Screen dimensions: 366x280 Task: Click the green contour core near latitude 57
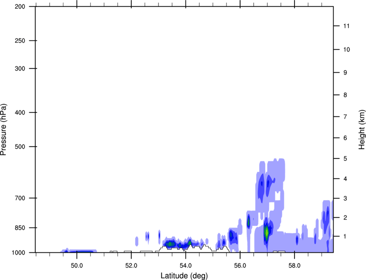pyautogui.click(x=267, y=232)
